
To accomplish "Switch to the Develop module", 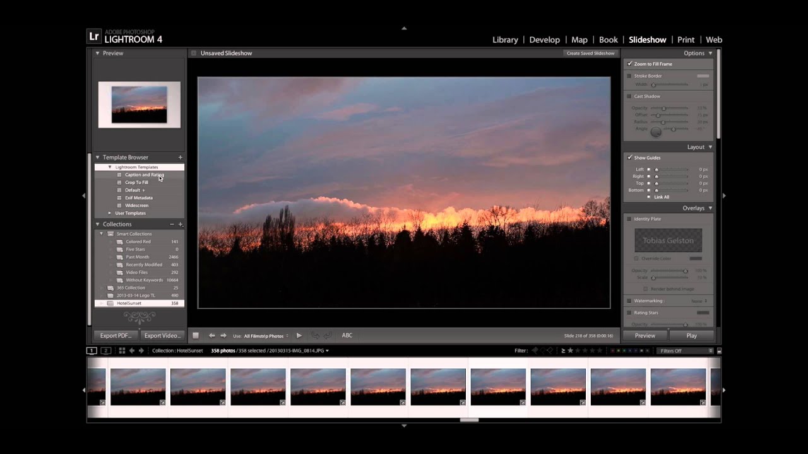I will point(545,40).
